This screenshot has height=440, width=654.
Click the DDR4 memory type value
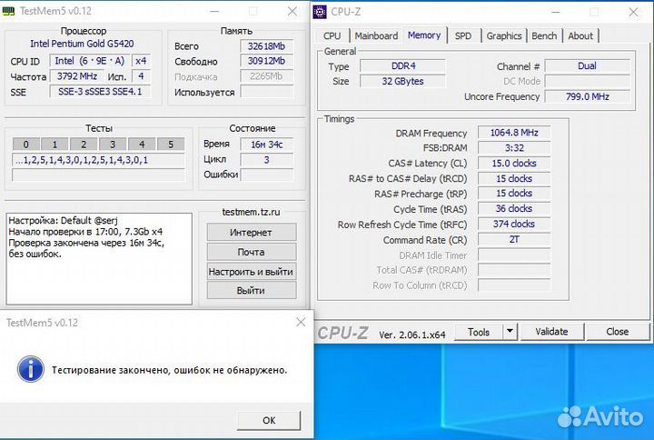pyautogui.click(x=403, y=66)
